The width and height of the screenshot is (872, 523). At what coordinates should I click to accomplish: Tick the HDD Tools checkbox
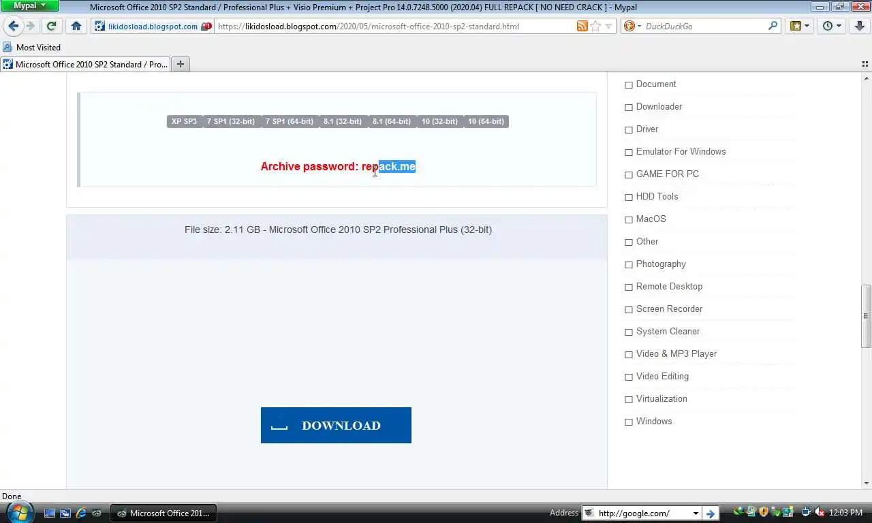pos(629,197)
